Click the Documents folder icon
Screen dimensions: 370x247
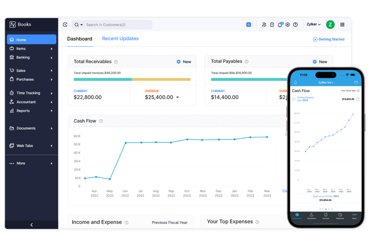12,128
